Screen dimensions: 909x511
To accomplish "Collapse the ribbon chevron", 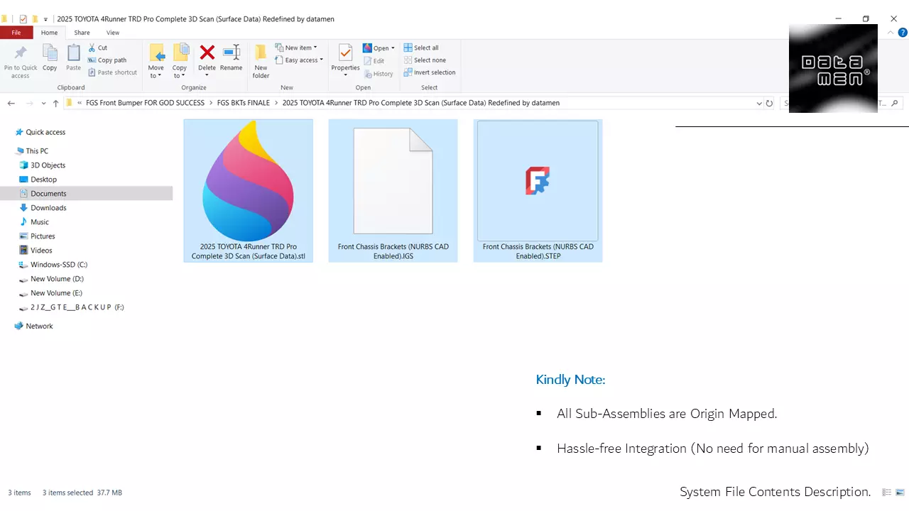I will [892, 33].
